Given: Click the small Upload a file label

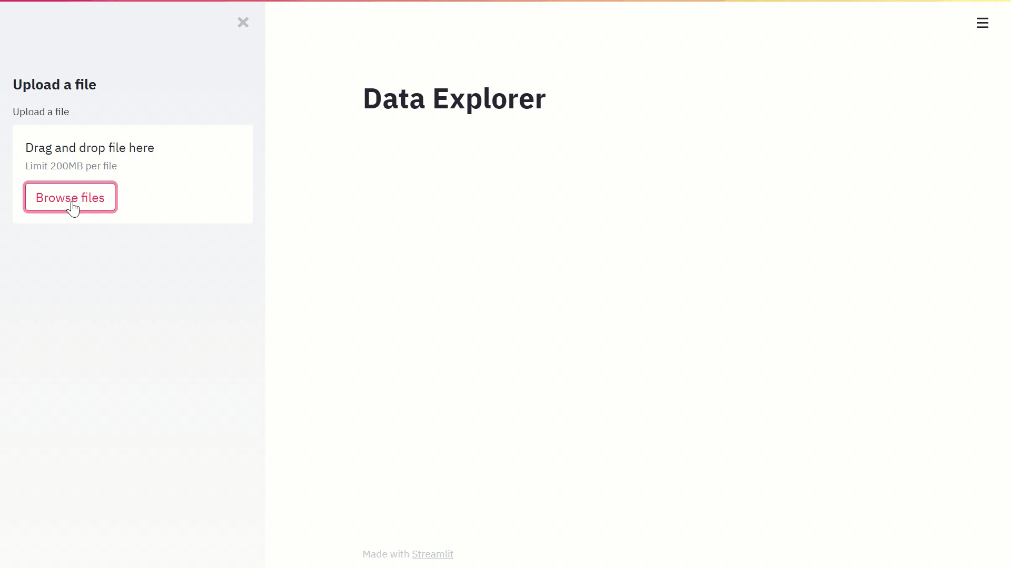Looking at the screenshot, I should coord(41,111).
